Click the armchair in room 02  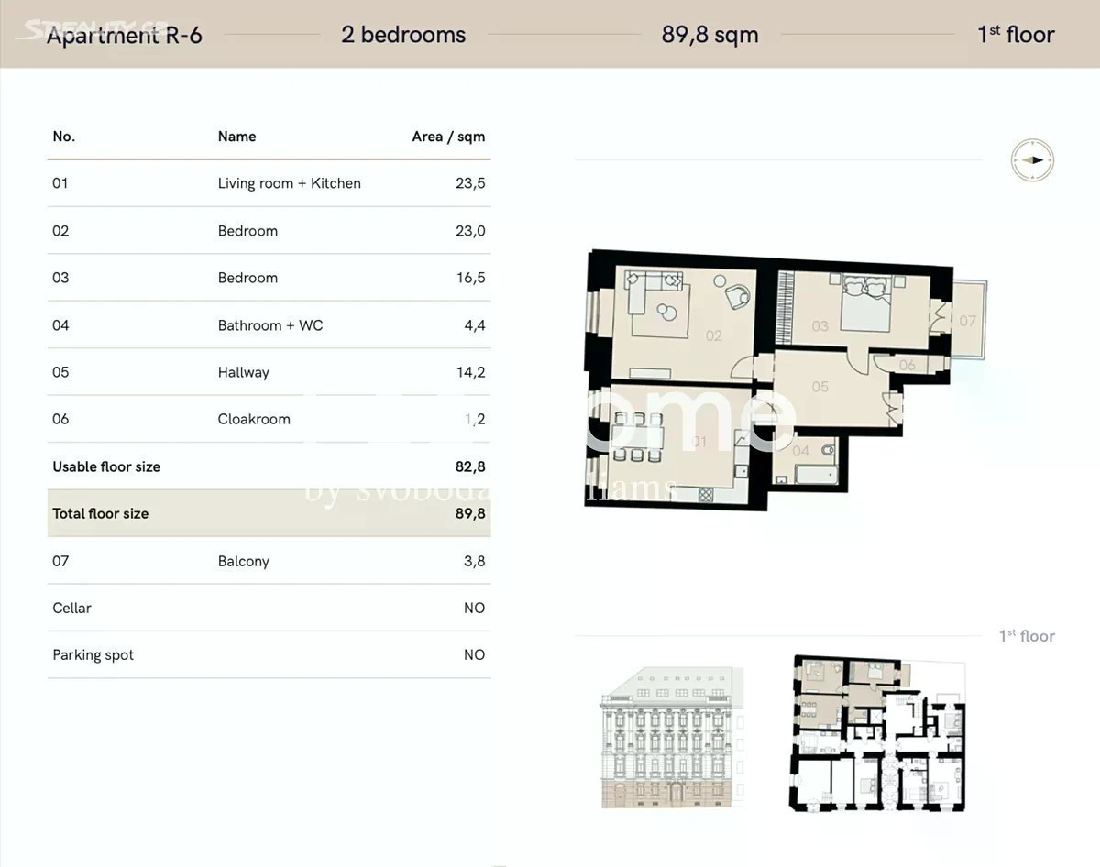click(x=737, y=296)
